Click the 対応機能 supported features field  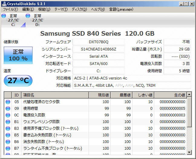[x=132, y=86]
